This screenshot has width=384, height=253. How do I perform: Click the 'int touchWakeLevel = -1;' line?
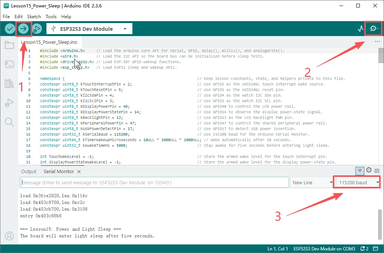coord(67,156)
